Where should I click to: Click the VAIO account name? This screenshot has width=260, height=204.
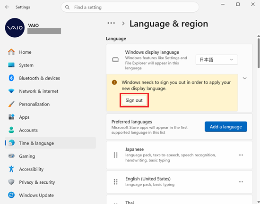[x=34, y=25]
